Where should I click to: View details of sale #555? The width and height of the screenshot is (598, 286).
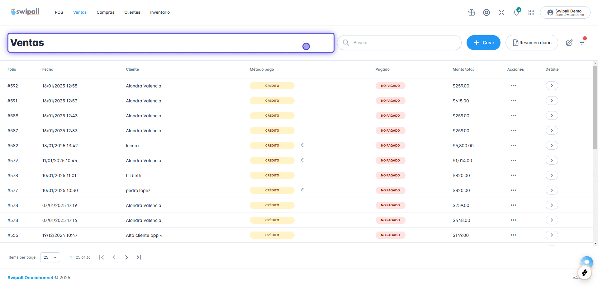tap(552, 235)
